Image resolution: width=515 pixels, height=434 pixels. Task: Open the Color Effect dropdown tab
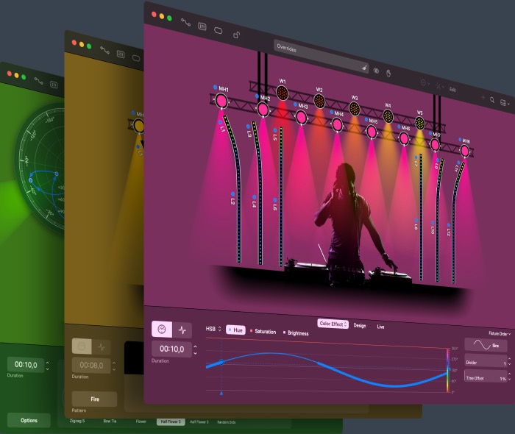click(333, 324)
